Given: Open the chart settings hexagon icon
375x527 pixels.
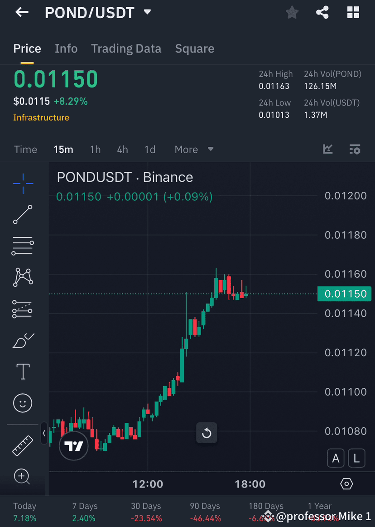Looking at the screenshot, I should [346, 484].
